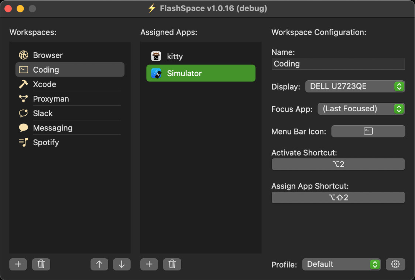Click the hammer icon beside Xcode
The image size is (415, 280).
click(x=23, y=84)
